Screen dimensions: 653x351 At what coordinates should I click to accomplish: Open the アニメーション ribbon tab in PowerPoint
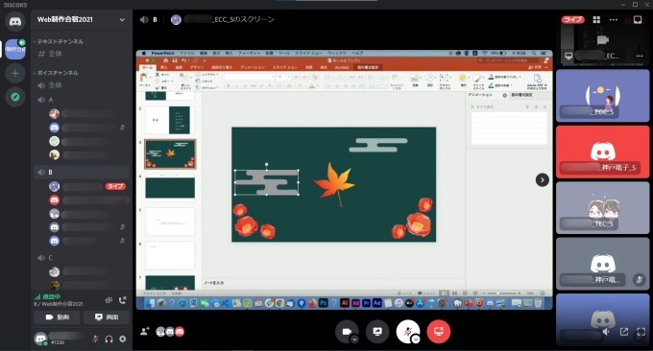coord(253,67)
